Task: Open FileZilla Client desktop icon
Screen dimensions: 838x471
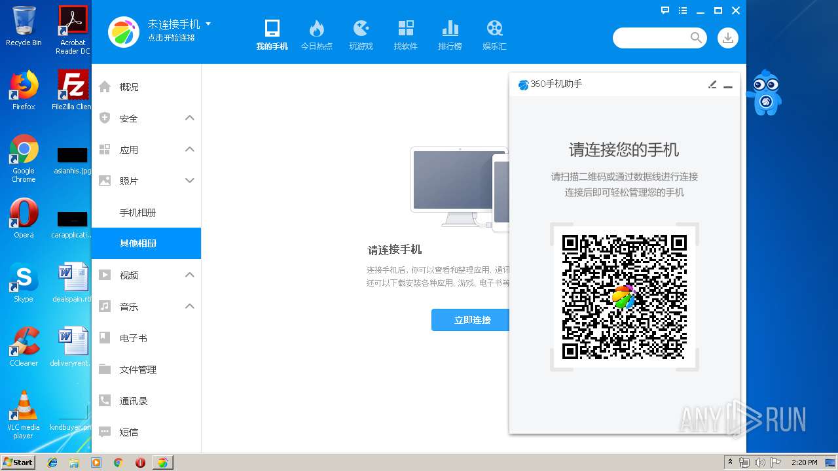Action: point(73,90)
